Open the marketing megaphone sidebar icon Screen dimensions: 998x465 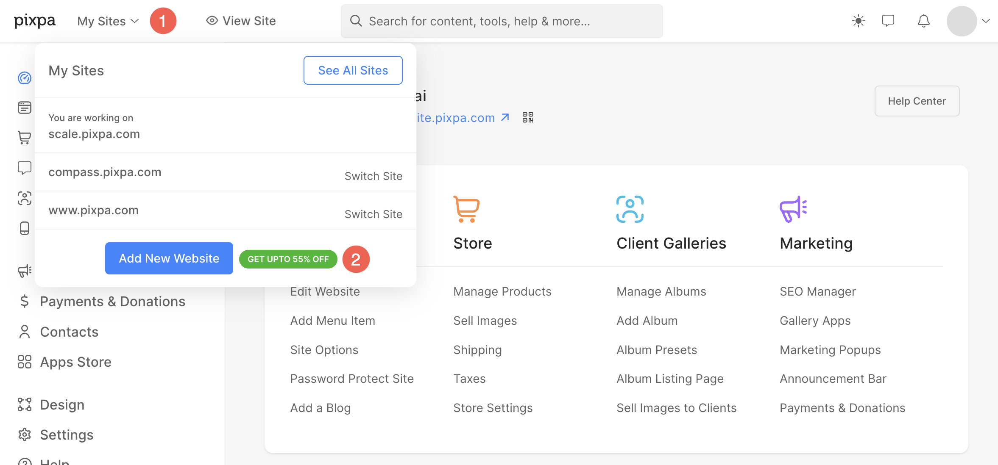25,271
